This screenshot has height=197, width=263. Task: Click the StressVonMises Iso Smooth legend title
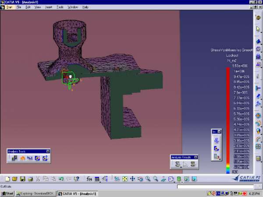tap(231, 50)
